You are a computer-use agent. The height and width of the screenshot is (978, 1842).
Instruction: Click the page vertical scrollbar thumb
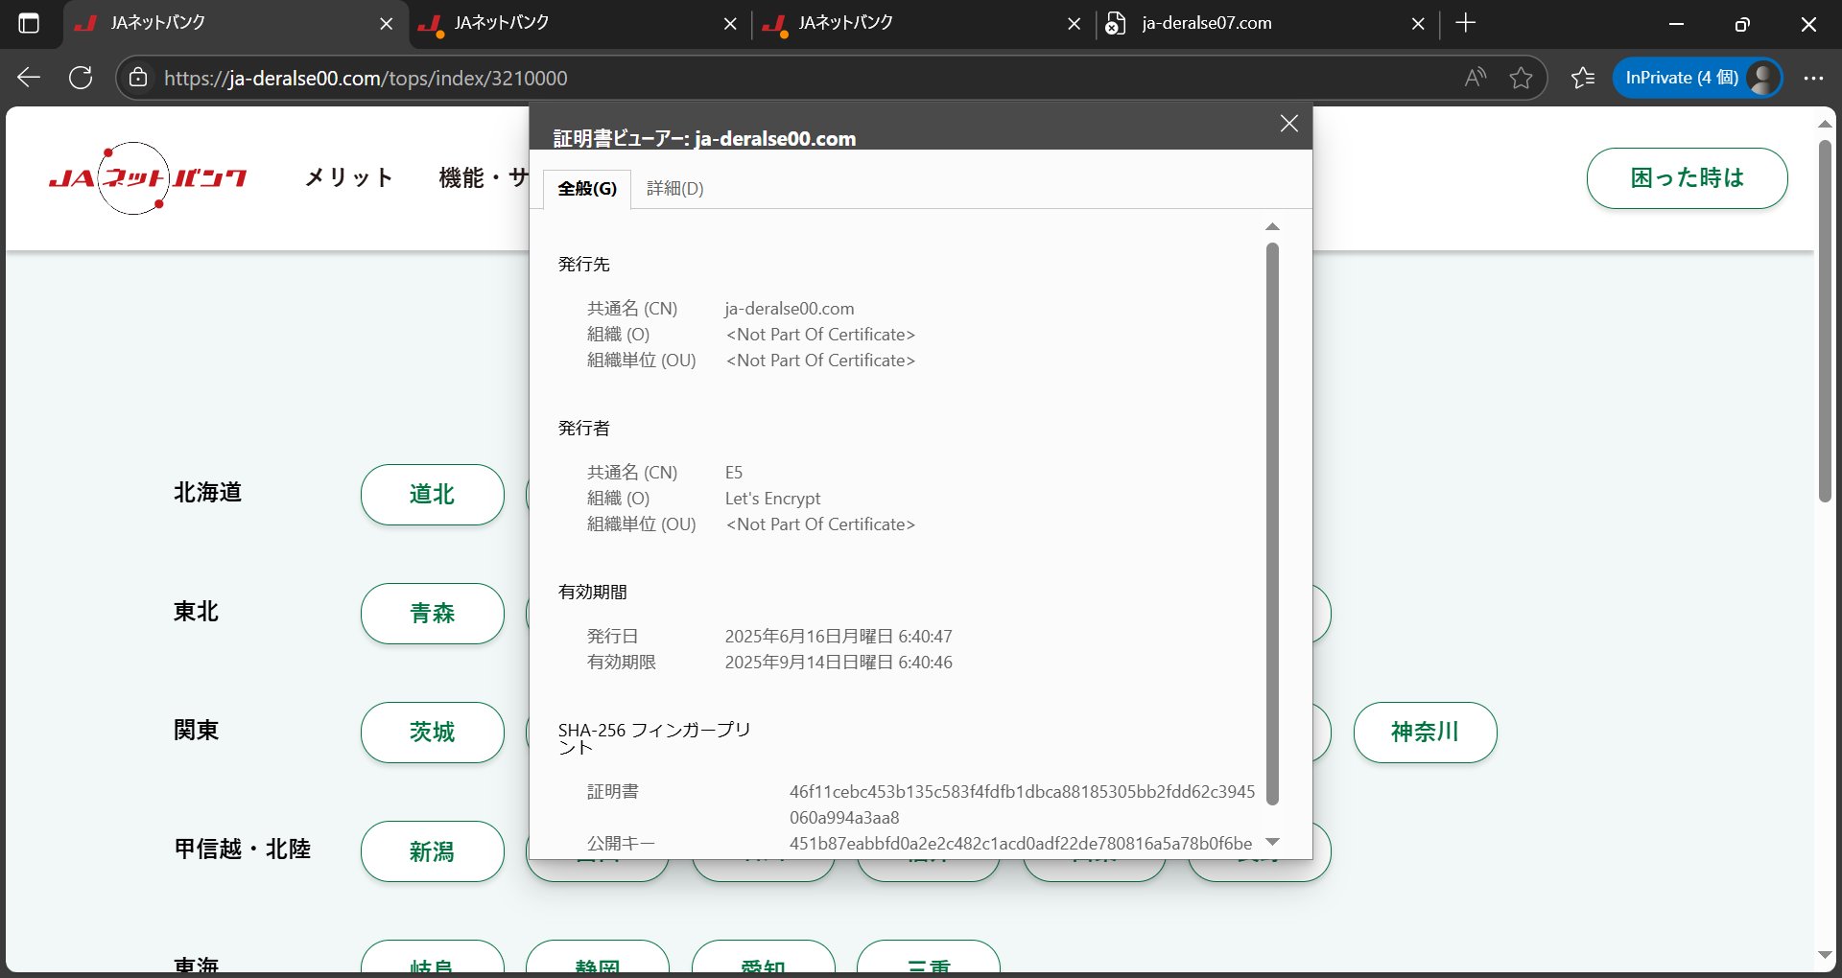coord(1825,321)
